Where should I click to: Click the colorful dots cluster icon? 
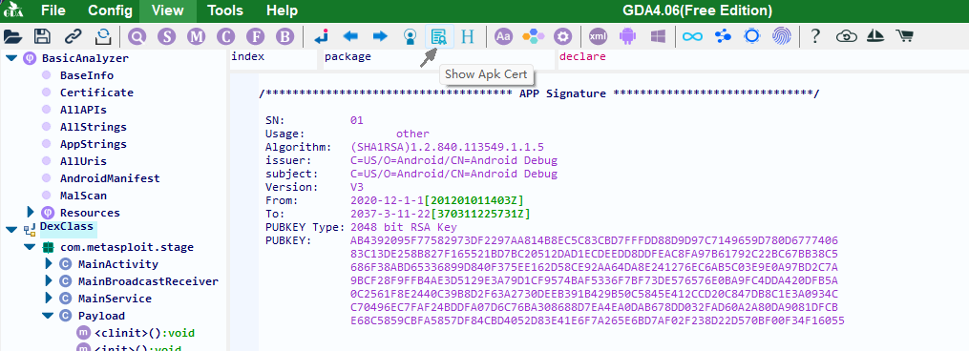click(x=534, y=36)
